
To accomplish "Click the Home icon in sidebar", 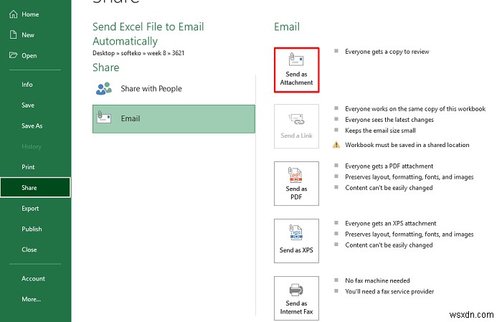I will point(13,14).
